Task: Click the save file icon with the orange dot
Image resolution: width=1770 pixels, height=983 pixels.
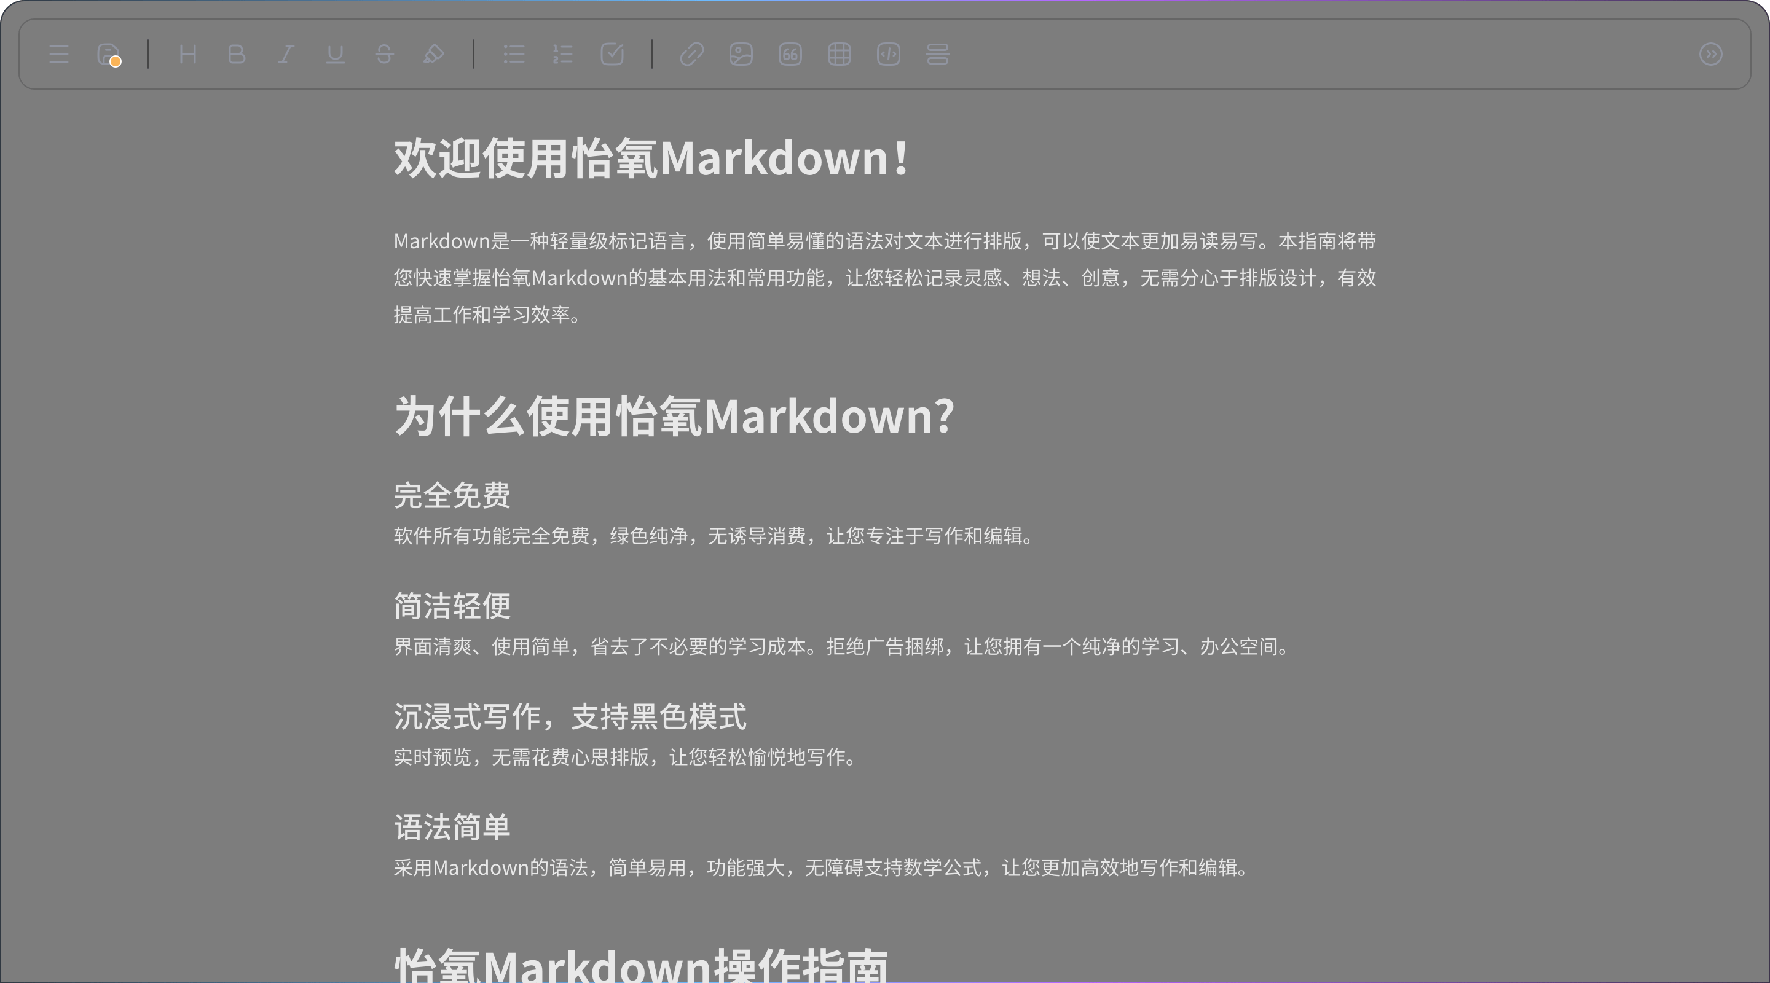Action: (x=109, y=54)
